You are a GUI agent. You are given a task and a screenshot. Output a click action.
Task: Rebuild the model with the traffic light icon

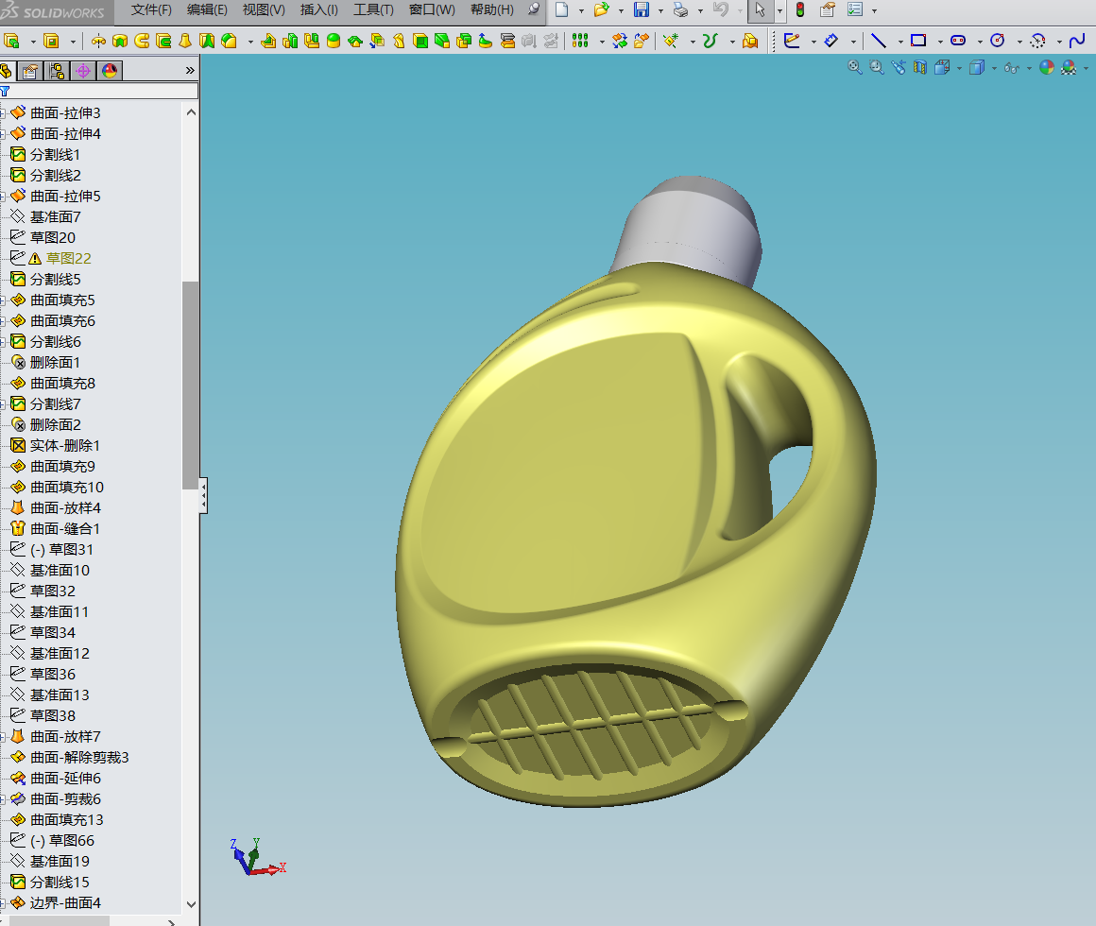800,9
